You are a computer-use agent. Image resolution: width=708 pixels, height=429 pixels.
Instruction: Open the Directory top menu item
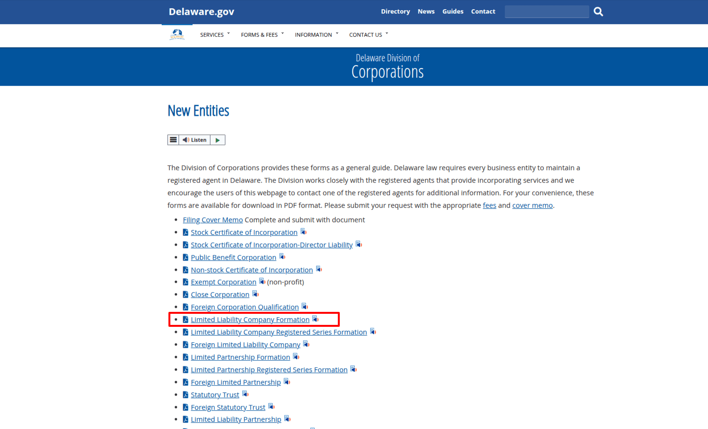click(395, 12)
